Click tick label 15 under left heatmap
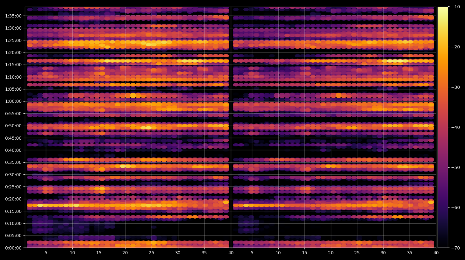 [99, 253]
